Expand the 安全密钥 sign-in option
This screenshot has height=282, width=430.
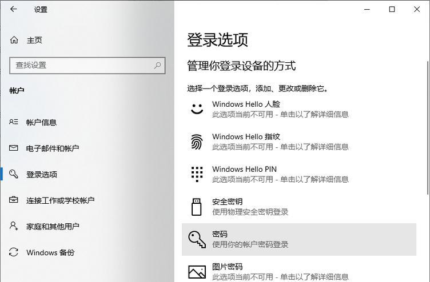tap(299, 207)
